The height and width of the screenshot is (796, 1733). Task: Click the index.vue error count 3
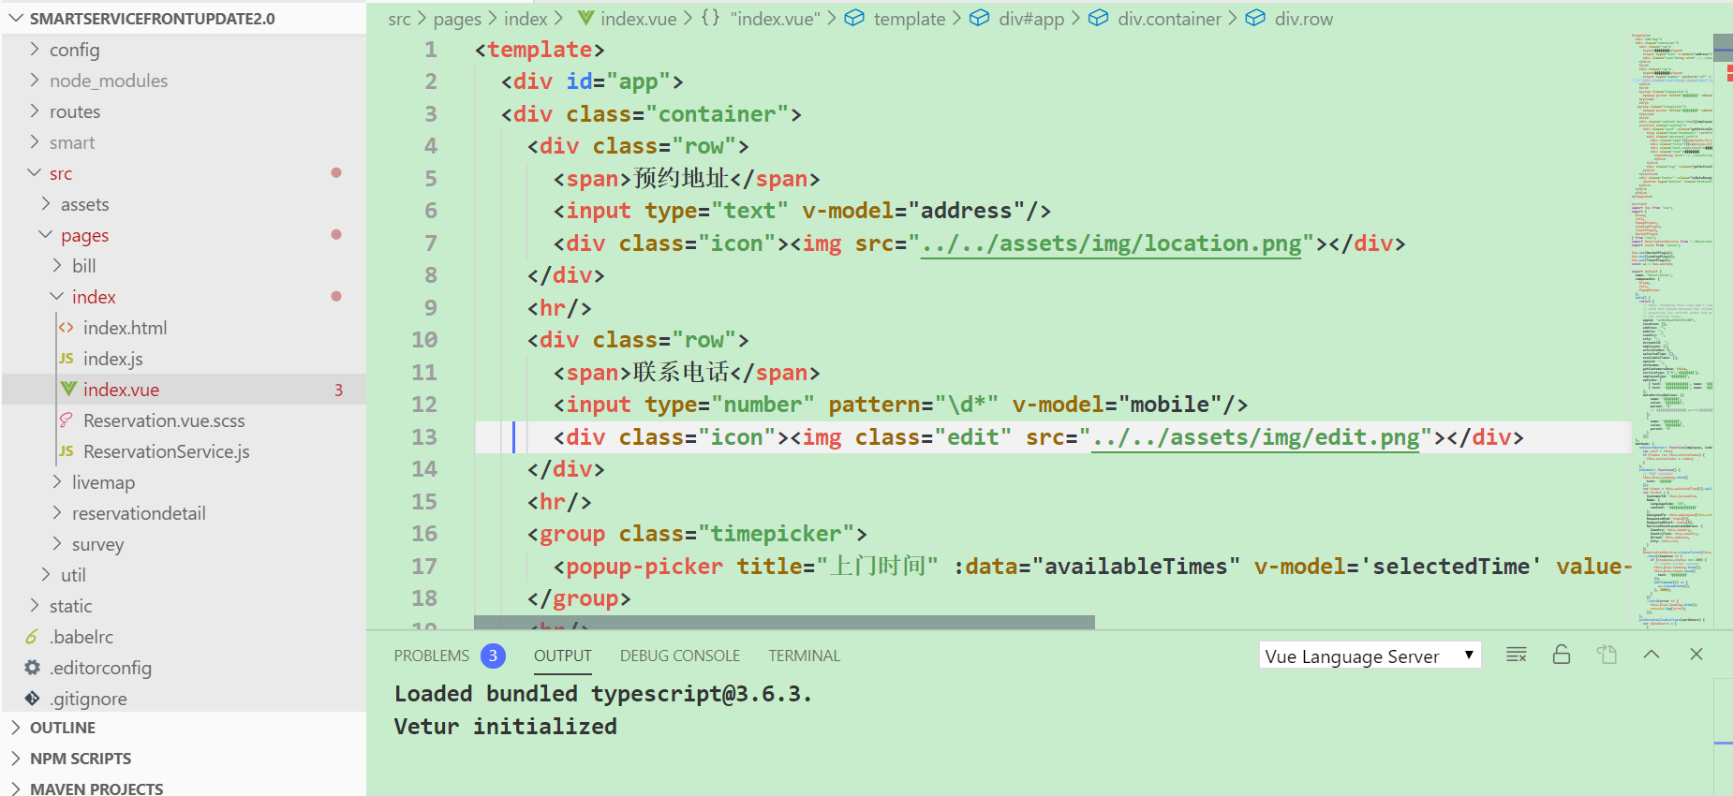(x=338, y=391)
